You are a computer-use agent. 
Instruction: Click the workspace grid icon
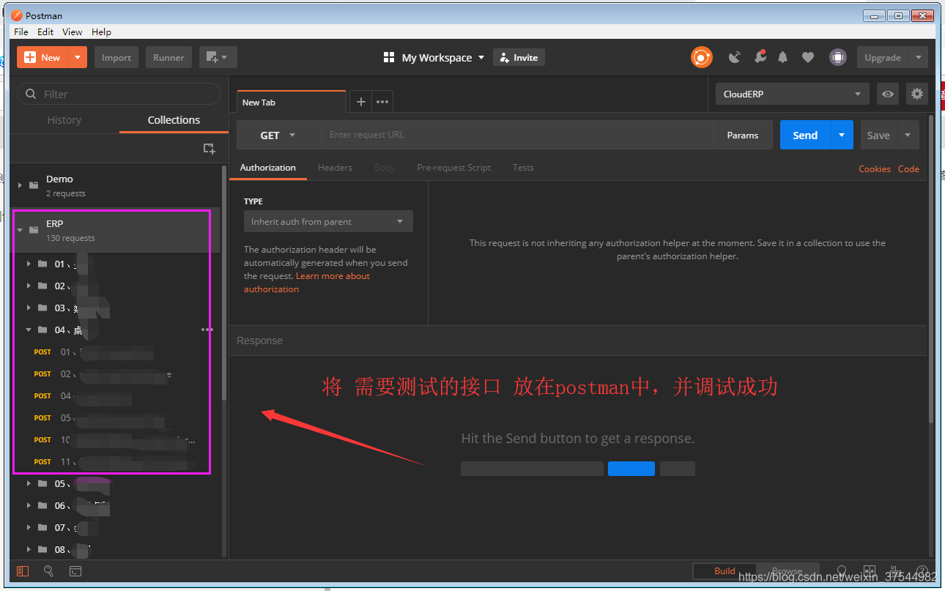click(x=389, y=57)
